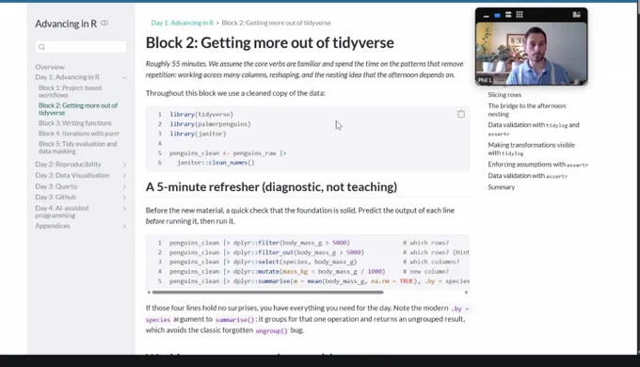Click the presenter video thumbnail
This screenshot has width=640, height=367.
point(531,54)
